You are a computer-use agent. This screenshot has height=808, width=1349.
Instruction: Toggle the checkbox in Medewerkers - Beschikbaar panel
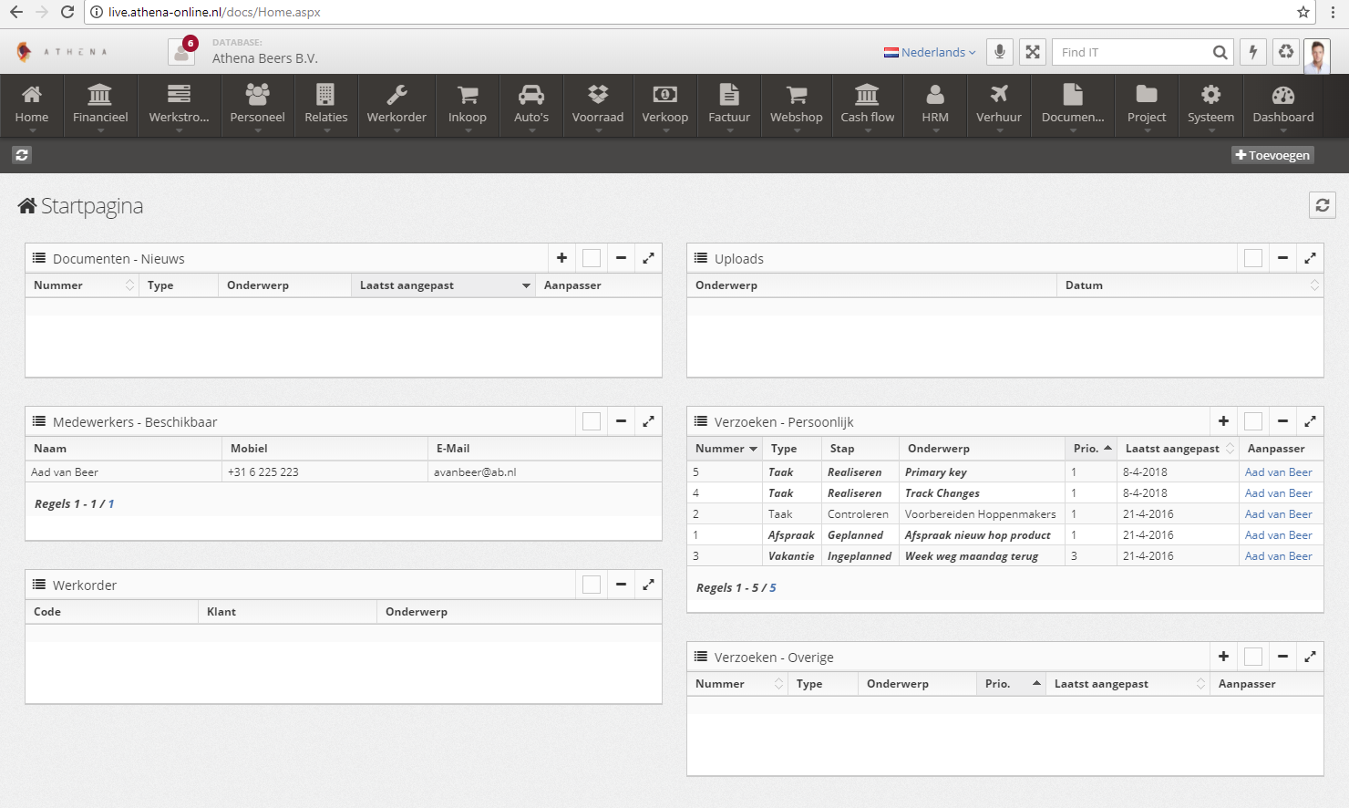coord(592,421)
